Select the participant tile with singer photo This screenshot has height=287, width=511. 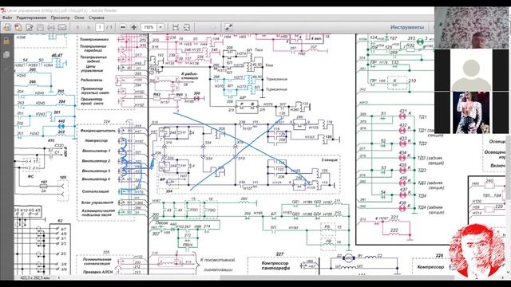(471, 112)
